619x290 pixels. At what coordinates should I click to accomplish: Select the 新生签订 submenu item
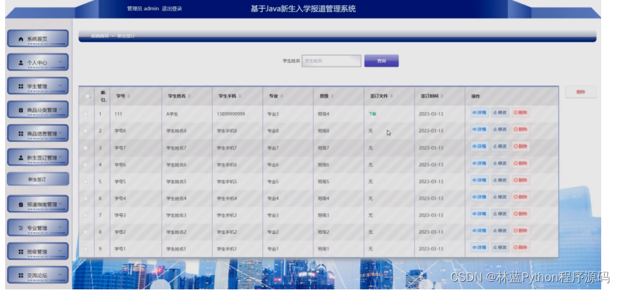[x=38, y=179]
